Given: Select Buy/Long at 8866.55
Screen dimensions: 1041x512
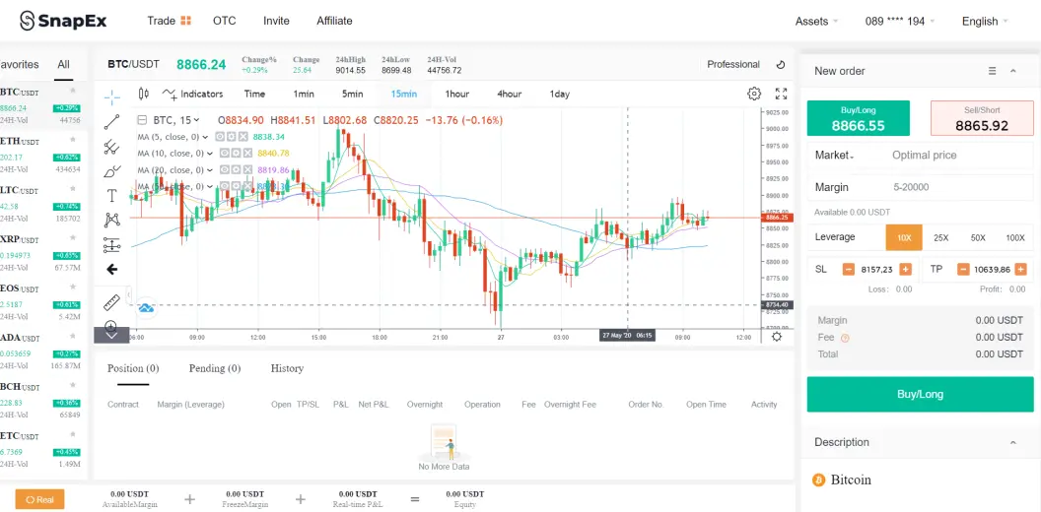Looking at the screenshot, I should (x=859, y=119).
